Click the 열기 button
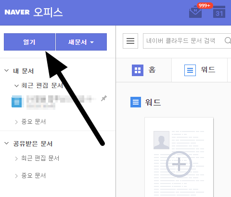This screenshot has width=231, height=197. 29,42
